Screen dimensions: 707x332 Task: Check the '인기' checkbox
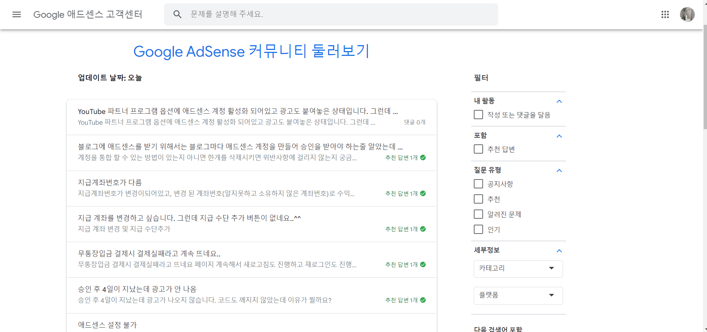click(478, 229)
